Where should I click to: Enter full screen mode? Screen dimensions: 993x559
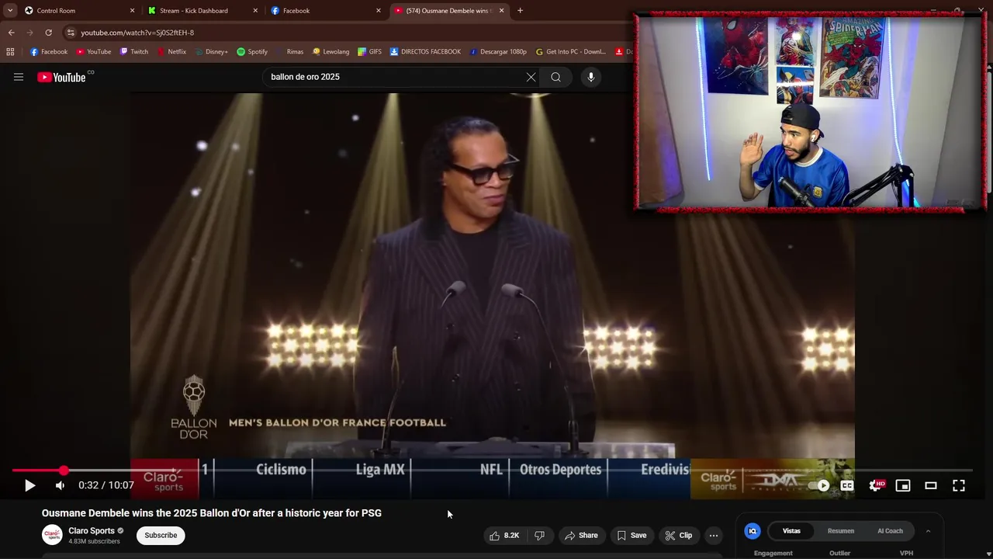tap(959, 485)
